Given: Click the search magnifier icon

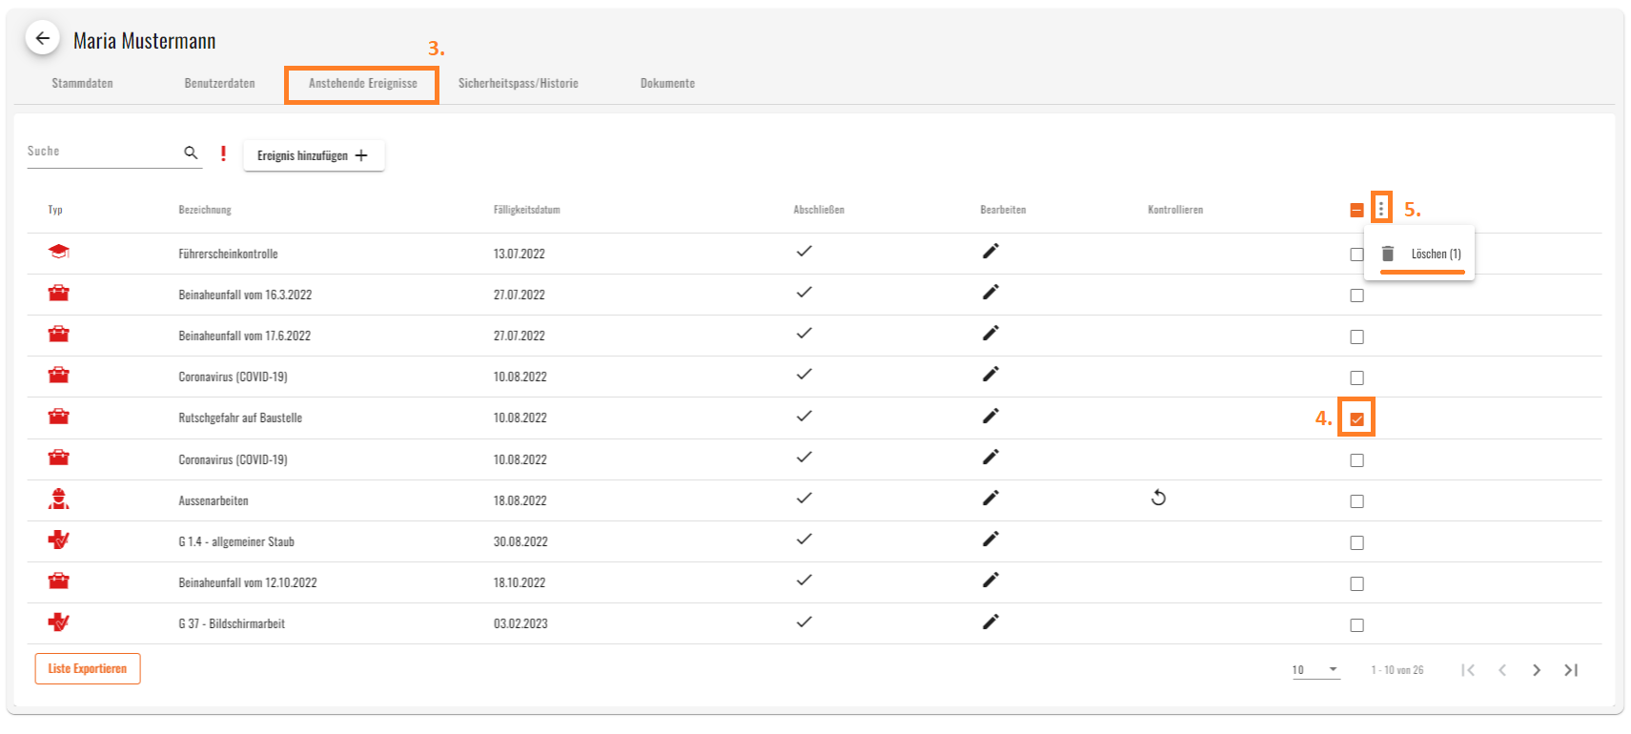Looking at the screenshot, I should coord(191,153).
